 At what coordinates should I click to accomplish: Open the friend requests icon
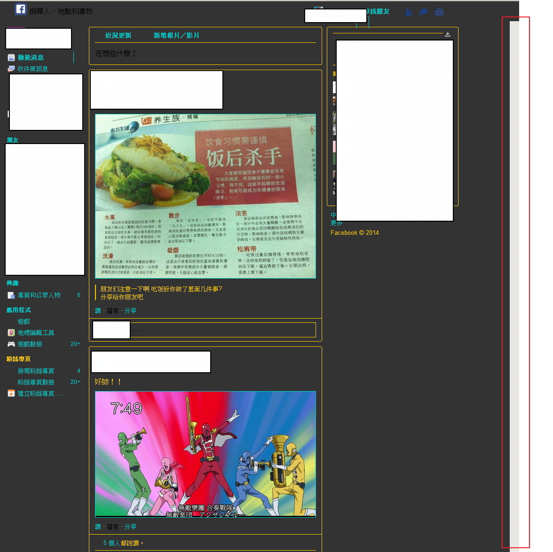[x=408, y=12]
